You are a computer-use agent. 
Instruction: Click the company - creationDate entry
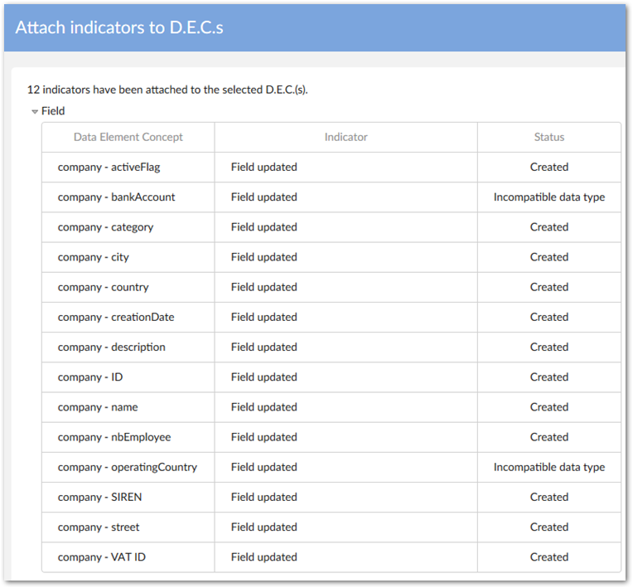pos(116,317)
